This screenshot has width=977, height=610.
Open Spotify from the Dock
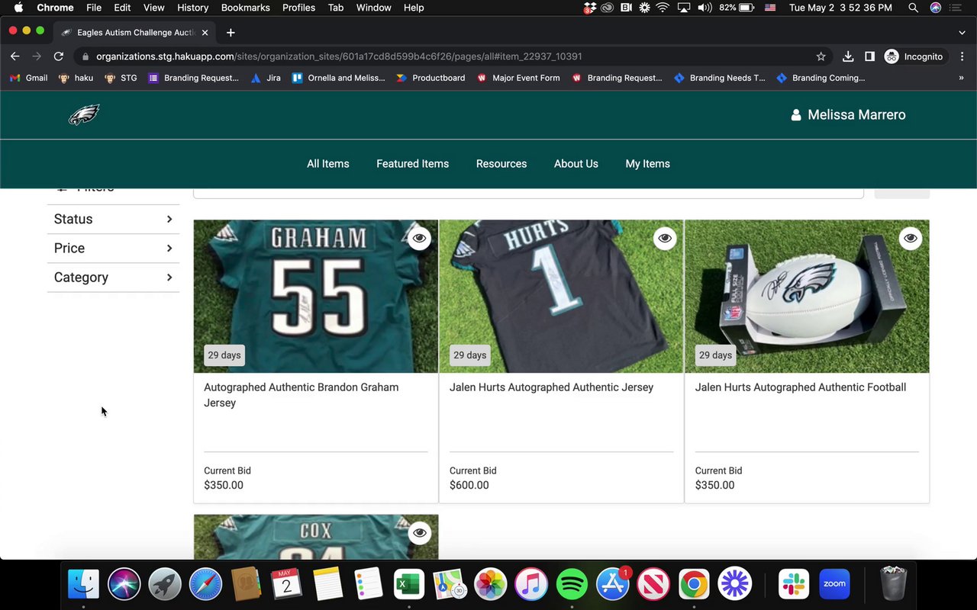[572, 585]
